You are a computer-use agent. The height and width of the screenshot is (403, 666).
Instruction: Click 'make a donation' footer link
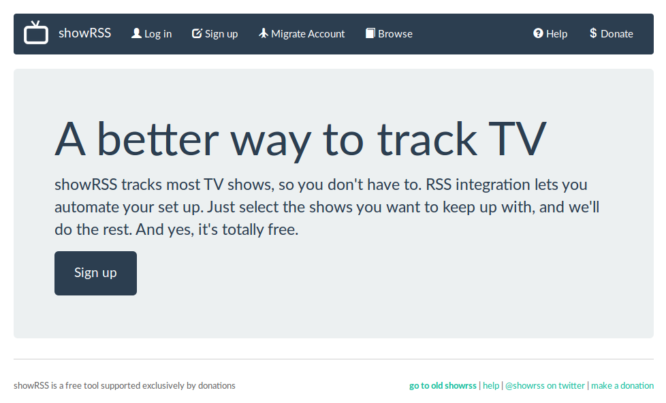click(622, 385)
